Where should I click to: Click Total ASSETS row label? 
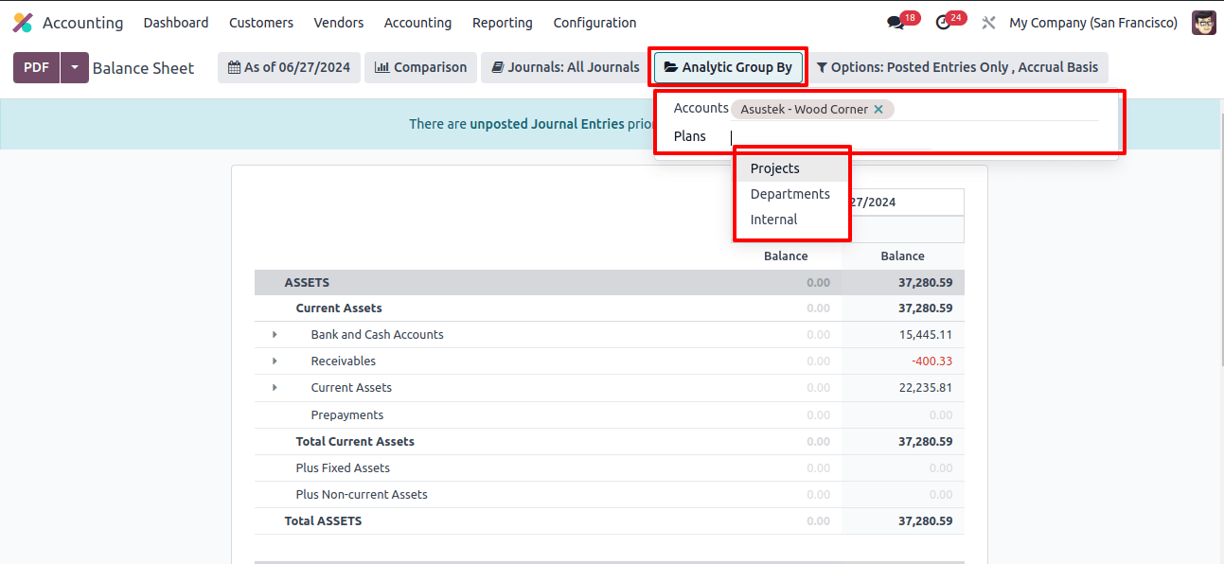pyautogui.click(x=323, y=520)
